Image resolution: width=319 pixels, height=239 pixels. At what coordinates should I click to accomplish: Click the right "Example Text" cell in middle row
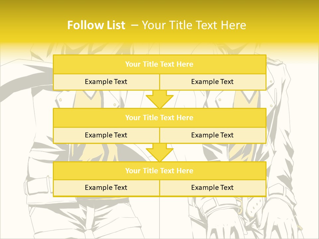(212, 135)
